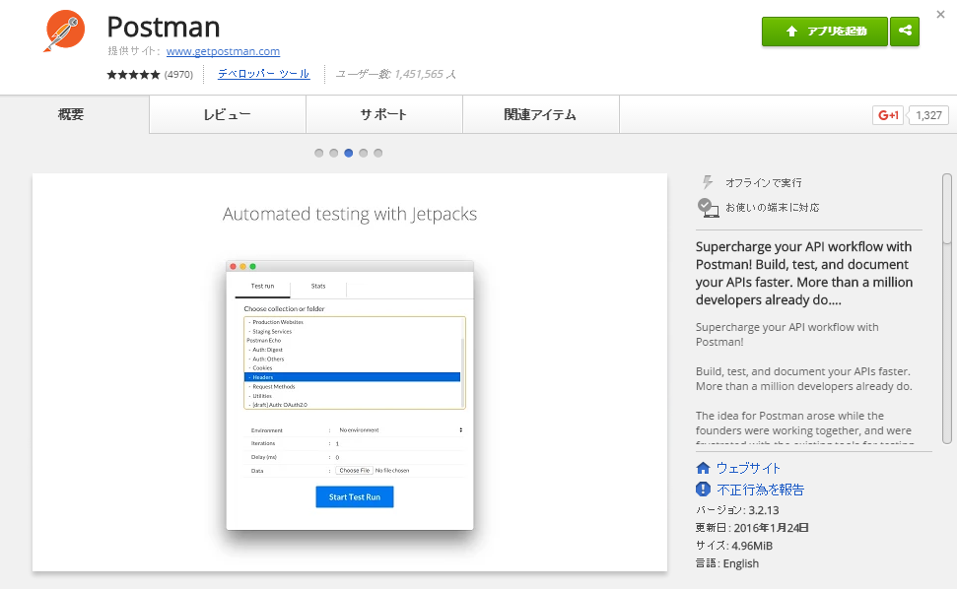Click the Automated testing with Jetpacks heading
957x589 pixels.
[350, 214]
